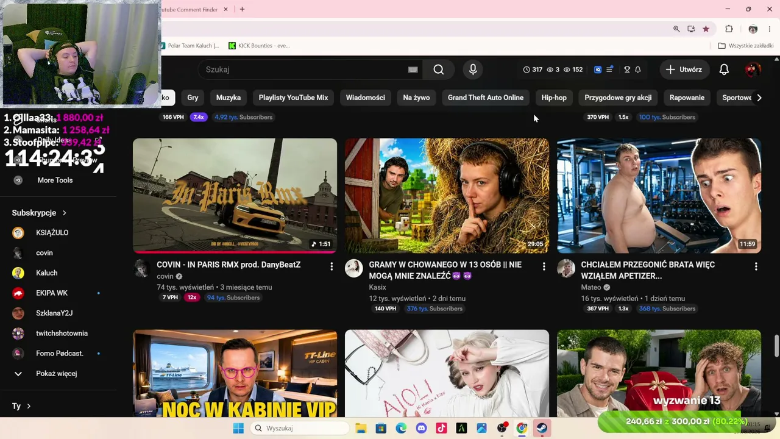The height and width of the screenshot is (439, 780).
Task: Open Windows Start menu
Action: click(238, 428)
